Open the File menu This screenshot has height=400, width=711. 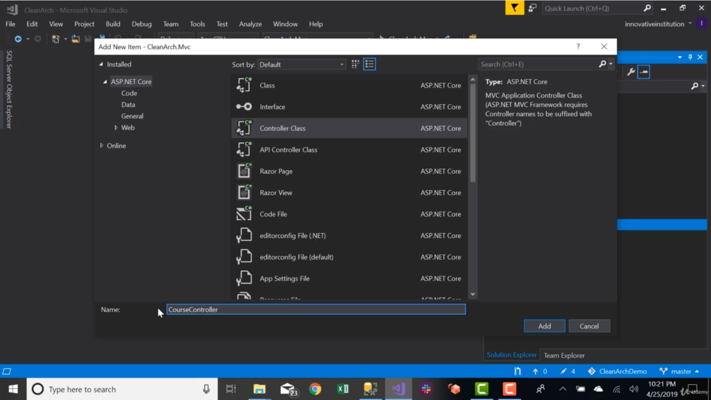tap(10, 24)
